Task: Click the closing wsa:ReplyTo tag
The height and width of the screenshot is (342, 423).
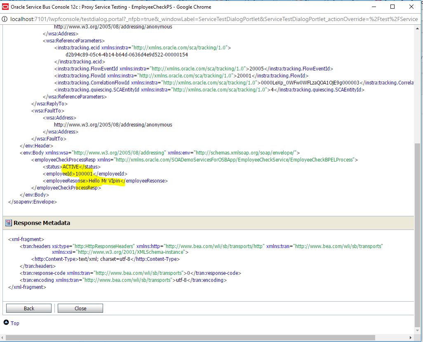Action: [49, 104]
